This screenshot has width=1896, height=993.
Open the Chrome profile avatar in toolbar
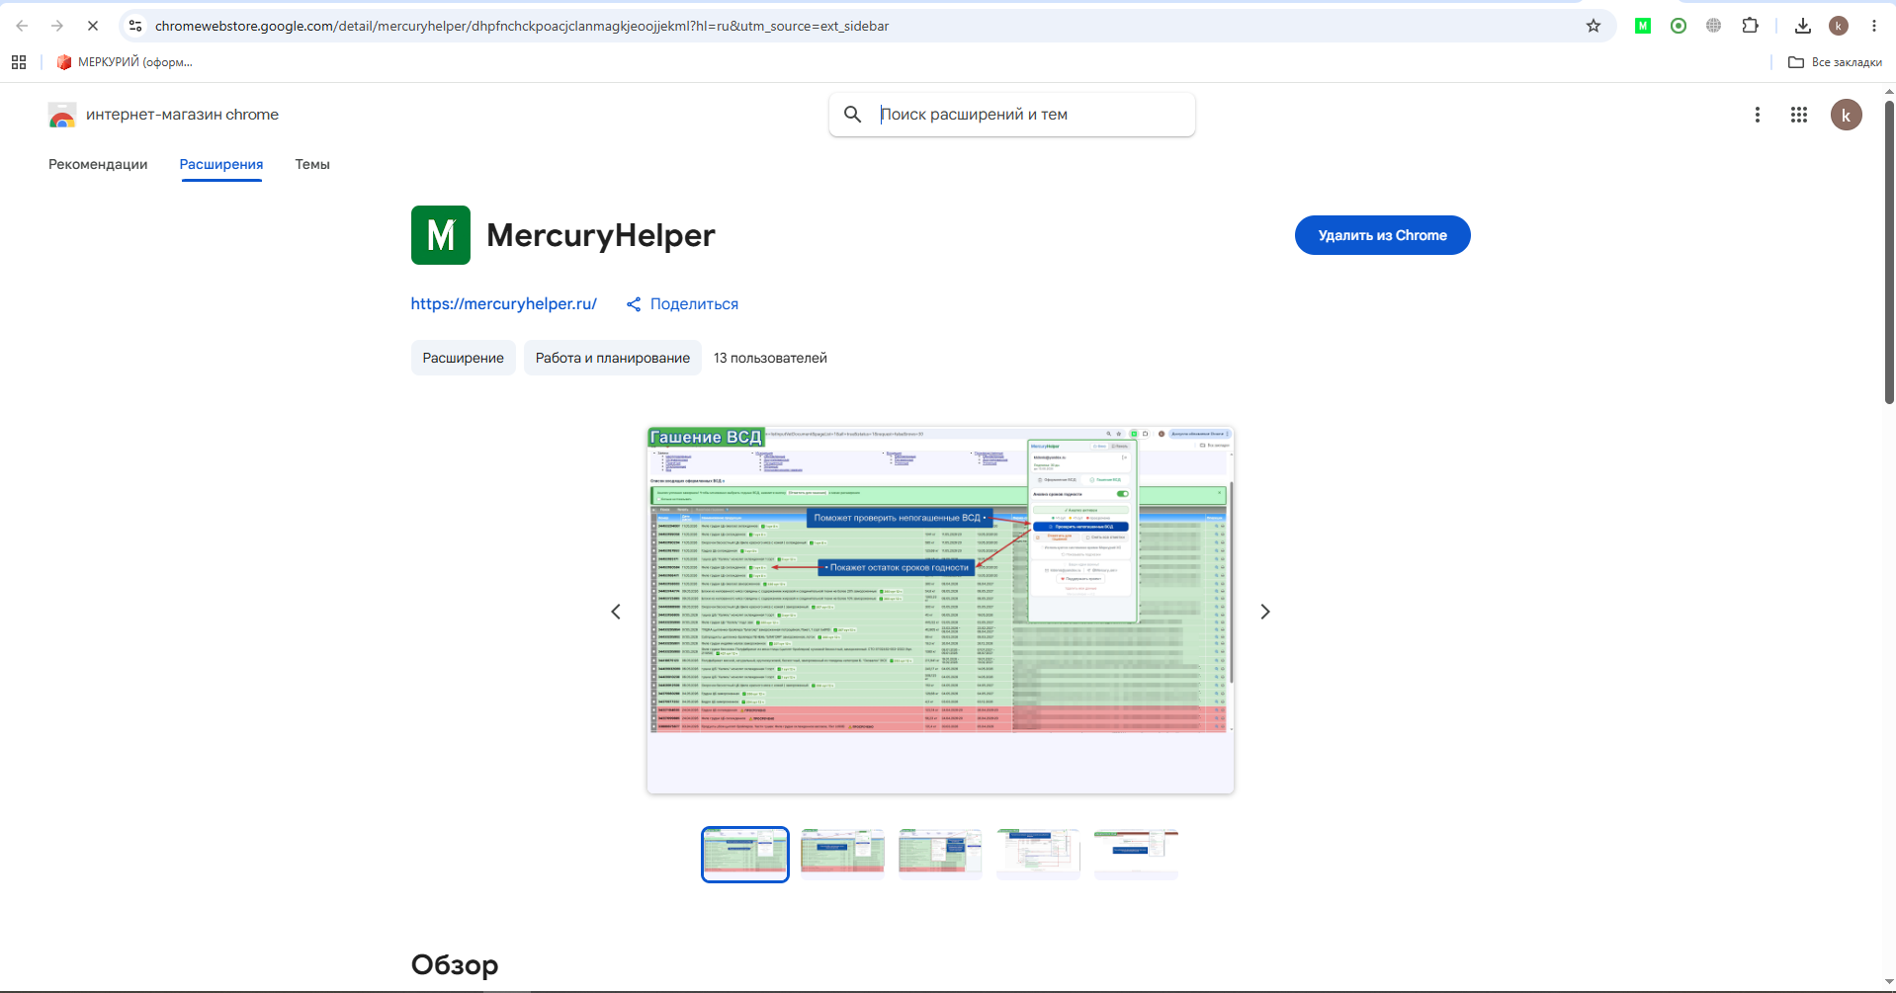pyautogui.click(x=1839, y=26)
